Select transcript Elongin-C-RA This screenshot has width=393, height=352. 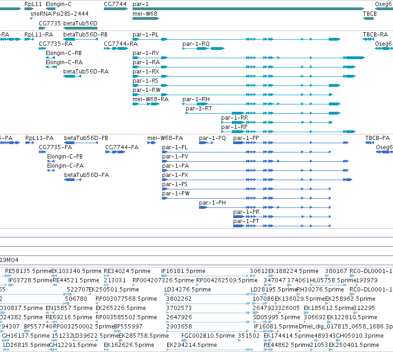[51, 67]
